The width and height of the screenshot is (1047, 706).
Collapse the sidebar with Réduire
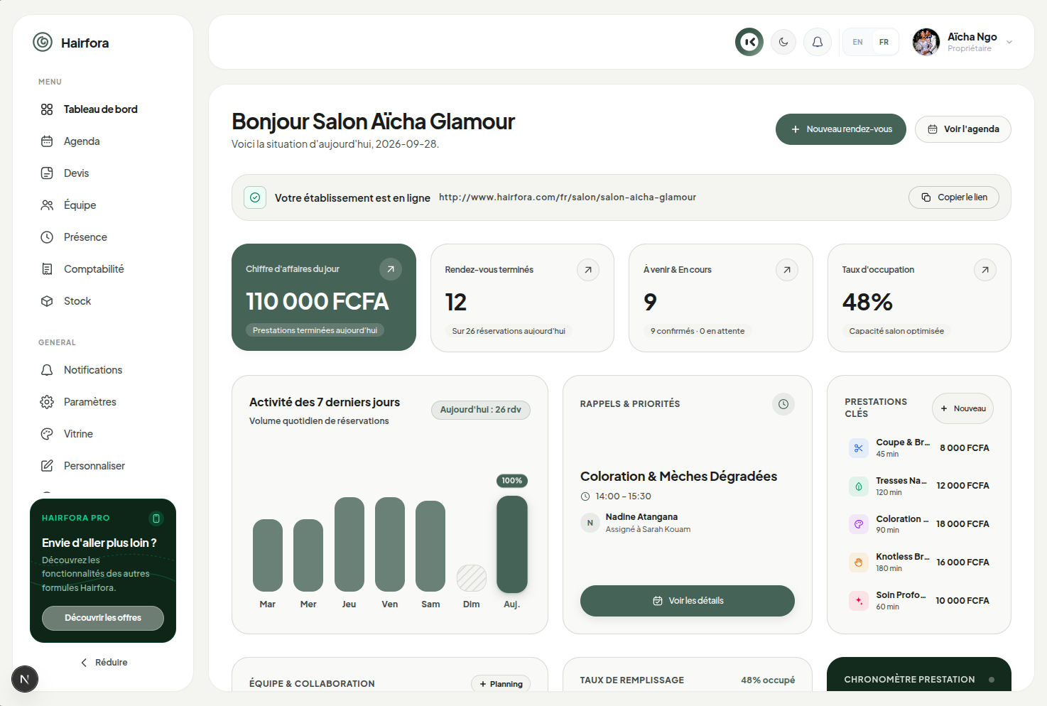(x=104, y=663)
